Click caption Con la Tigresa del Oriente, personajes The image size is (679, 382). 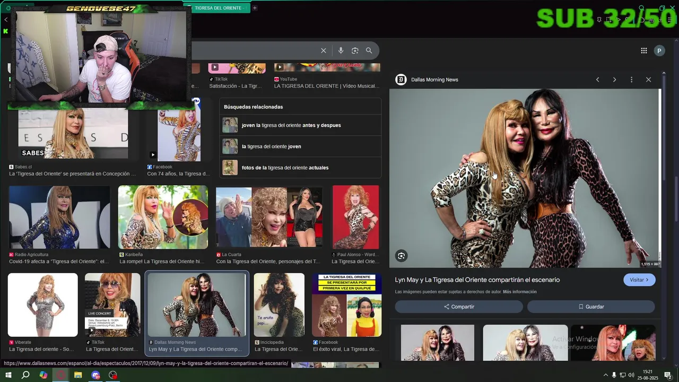[x=268, y=262]
